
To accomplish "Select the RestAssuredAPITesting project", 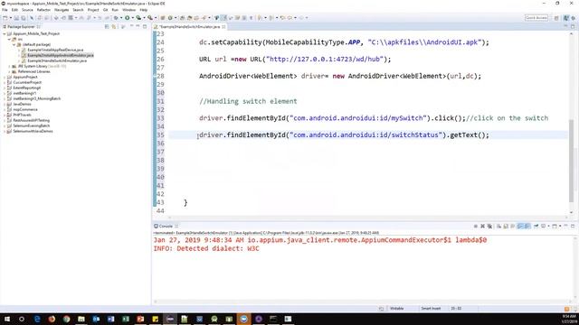I will coord(31,120).
